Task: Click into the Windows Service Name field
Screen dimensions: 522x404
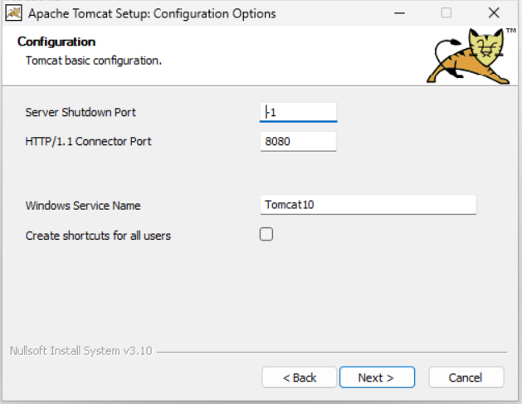Action: 368,205
